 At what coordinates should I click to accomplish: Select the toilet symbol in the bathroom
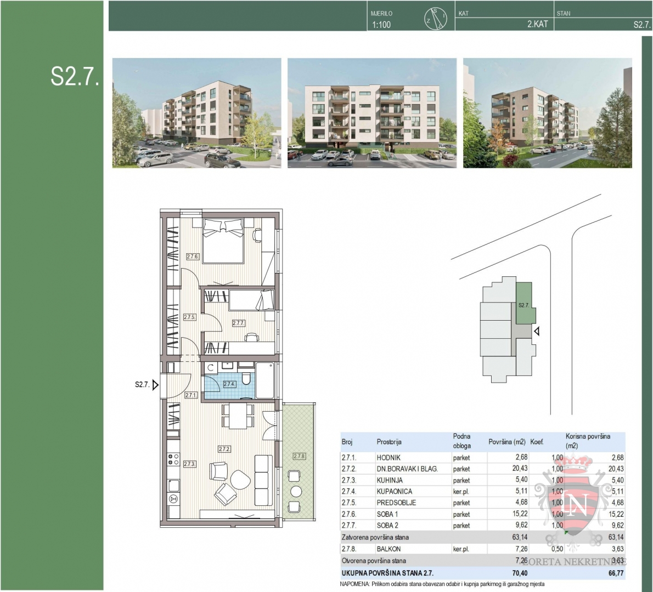(247, 379)
